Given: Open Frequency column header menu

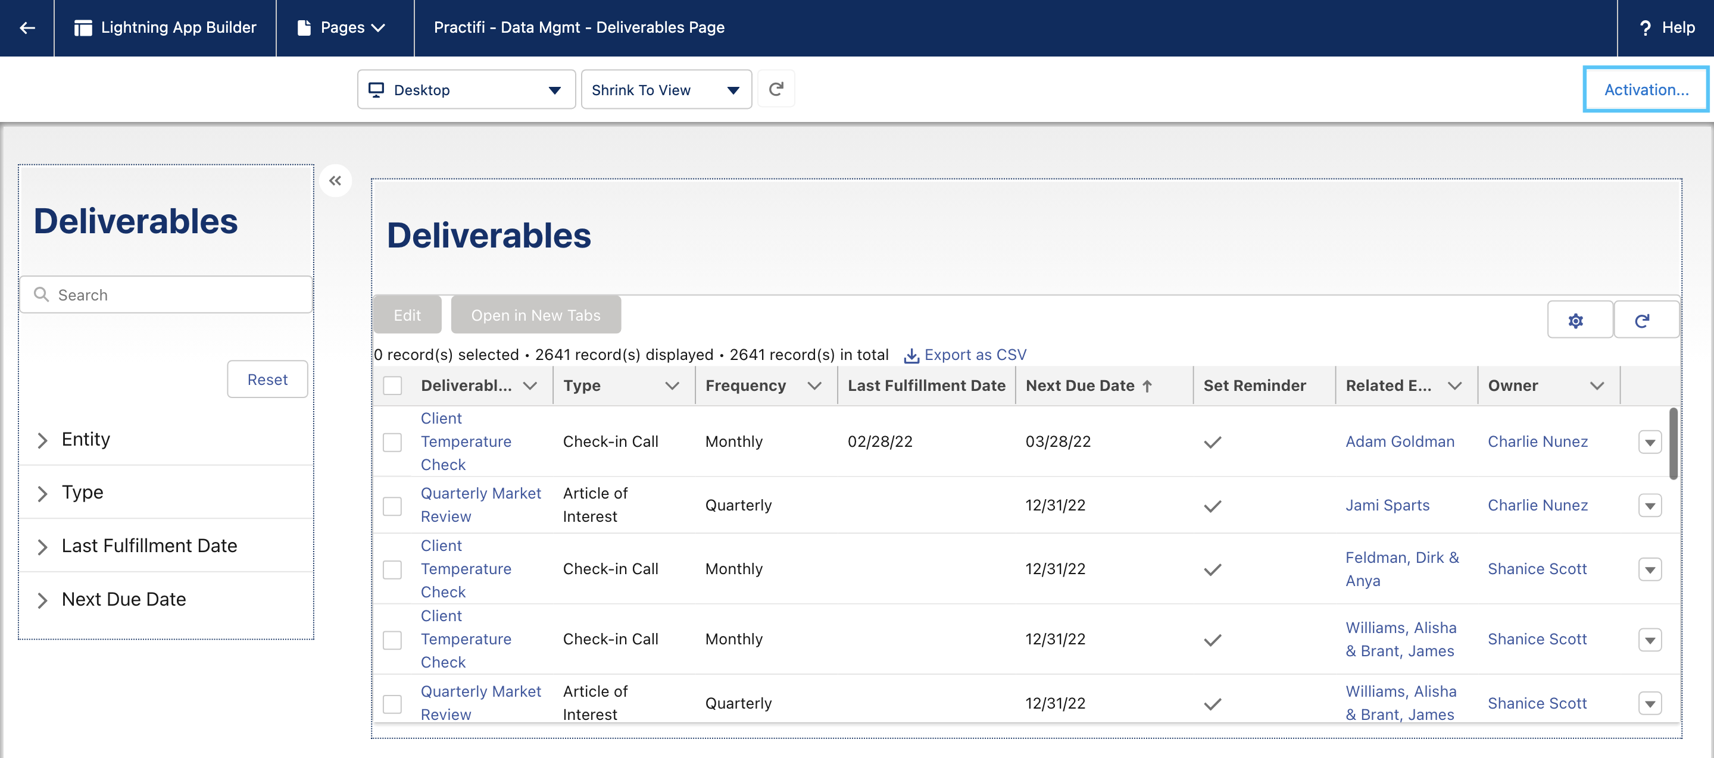Looking at the screenshot, I should click(x=814, y=386).
